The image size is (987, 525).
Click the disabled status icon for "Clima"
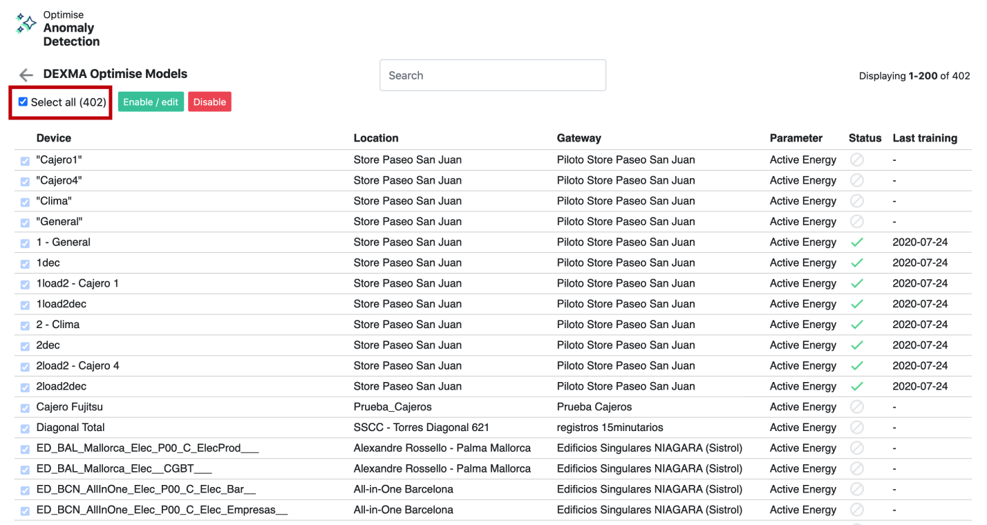856,201
